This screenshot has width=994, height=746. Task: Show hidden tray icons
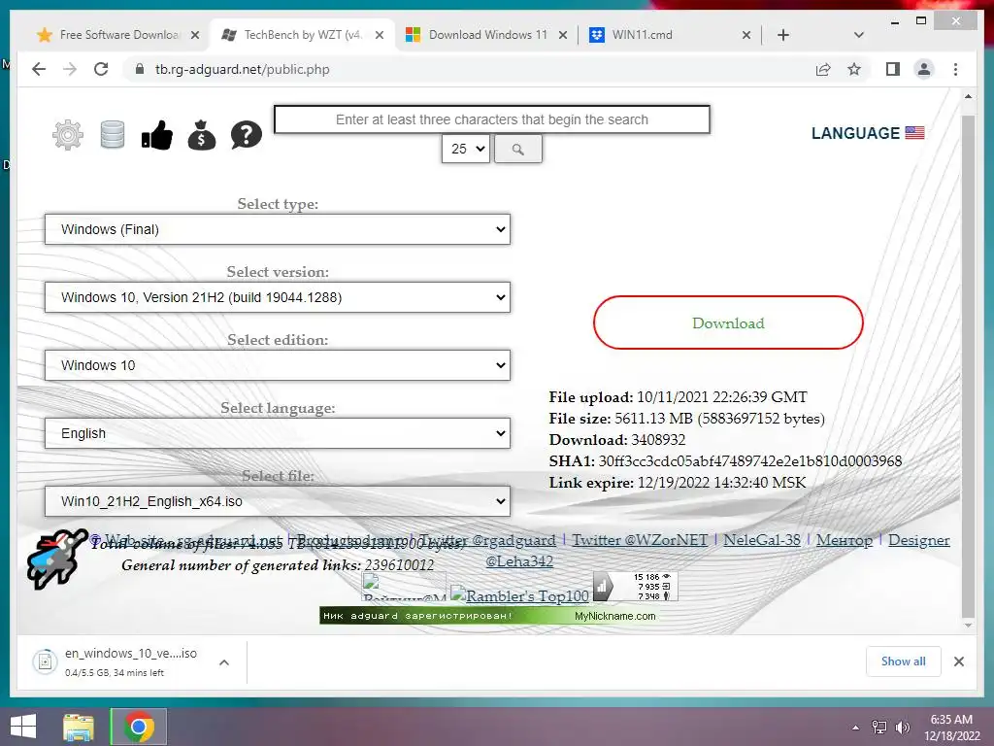click(856, 728)
